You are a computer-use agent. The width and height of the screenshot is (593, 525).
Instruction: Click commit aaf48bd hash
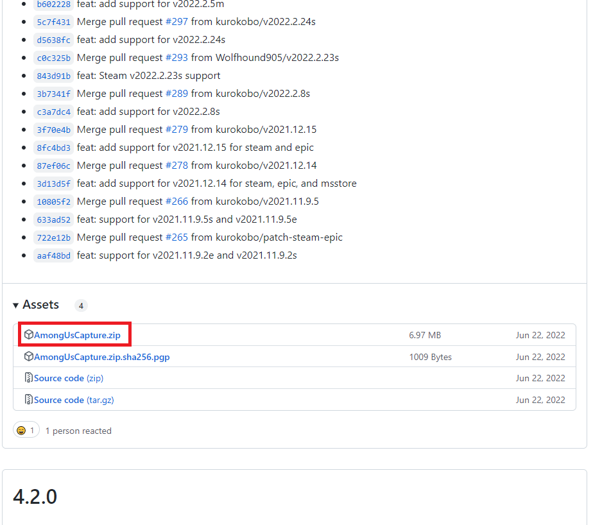(53, 255)
